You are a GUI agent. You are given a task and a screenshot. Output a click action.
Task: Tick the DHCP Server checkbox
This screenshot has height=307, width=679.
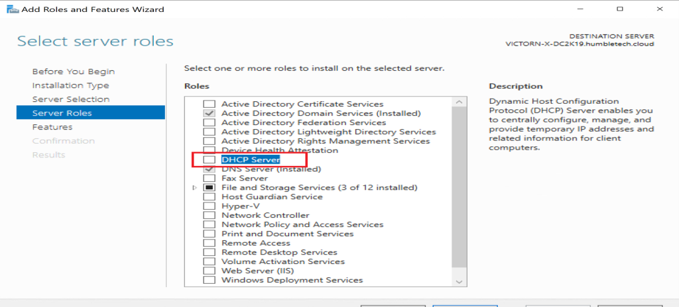point(209,160)
